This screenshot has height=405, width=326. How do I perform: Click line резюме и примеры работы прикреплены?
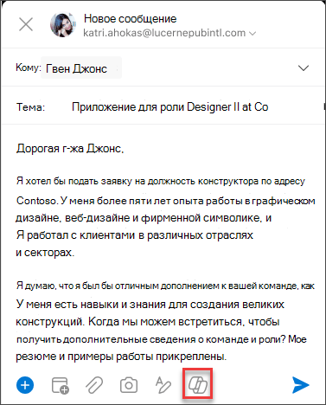(121, 357)
